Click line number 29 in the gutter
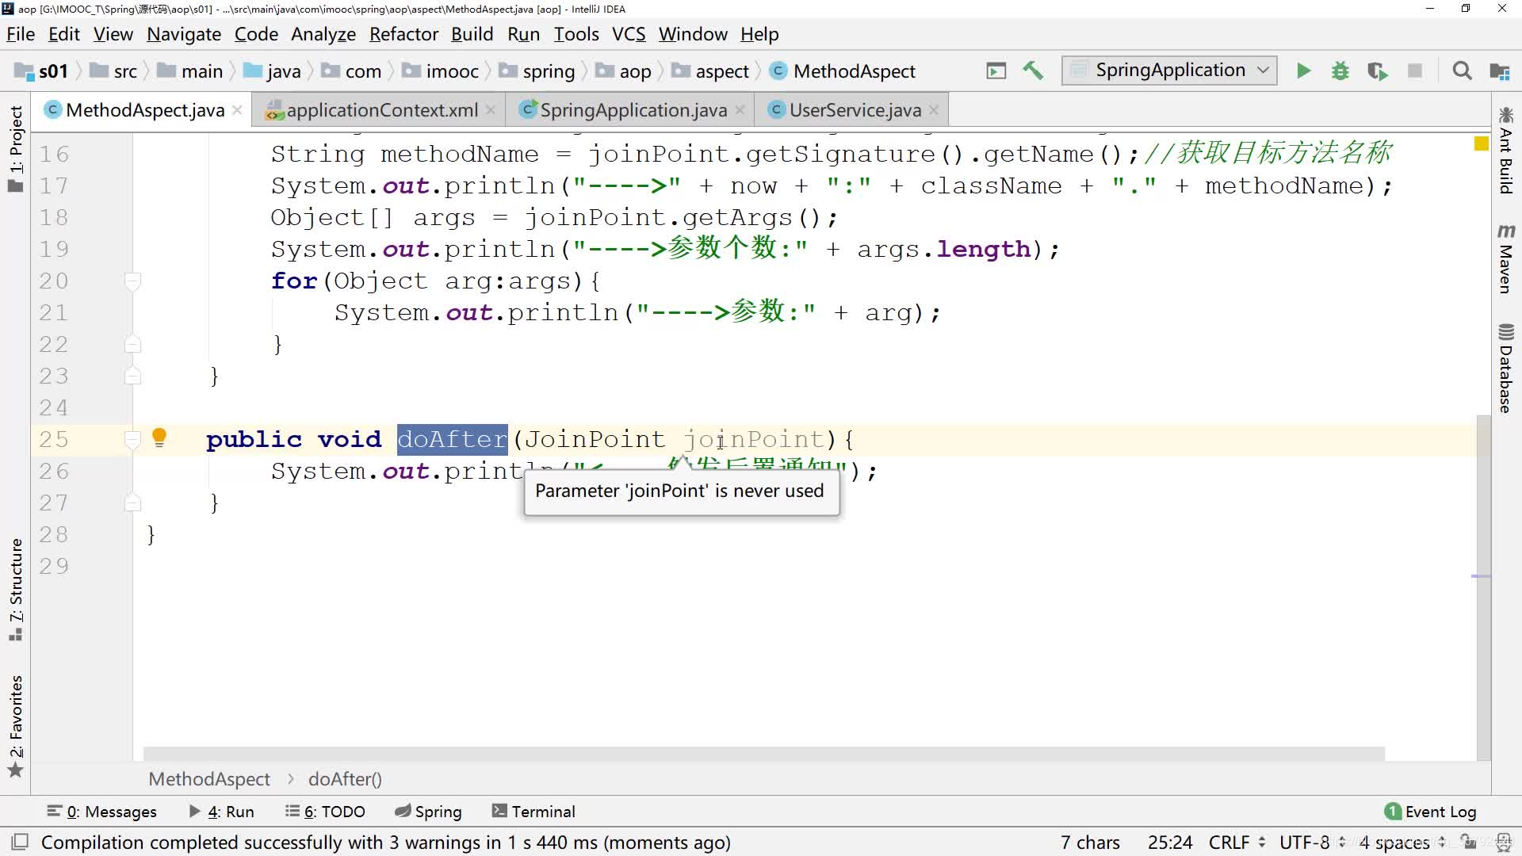 pyautogui.click(x=54, y=566)
